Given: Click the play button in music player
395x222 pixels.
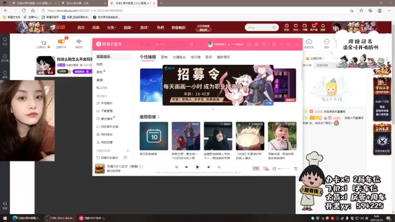Looking at the screenshot, I should click(x=197, y=167).
